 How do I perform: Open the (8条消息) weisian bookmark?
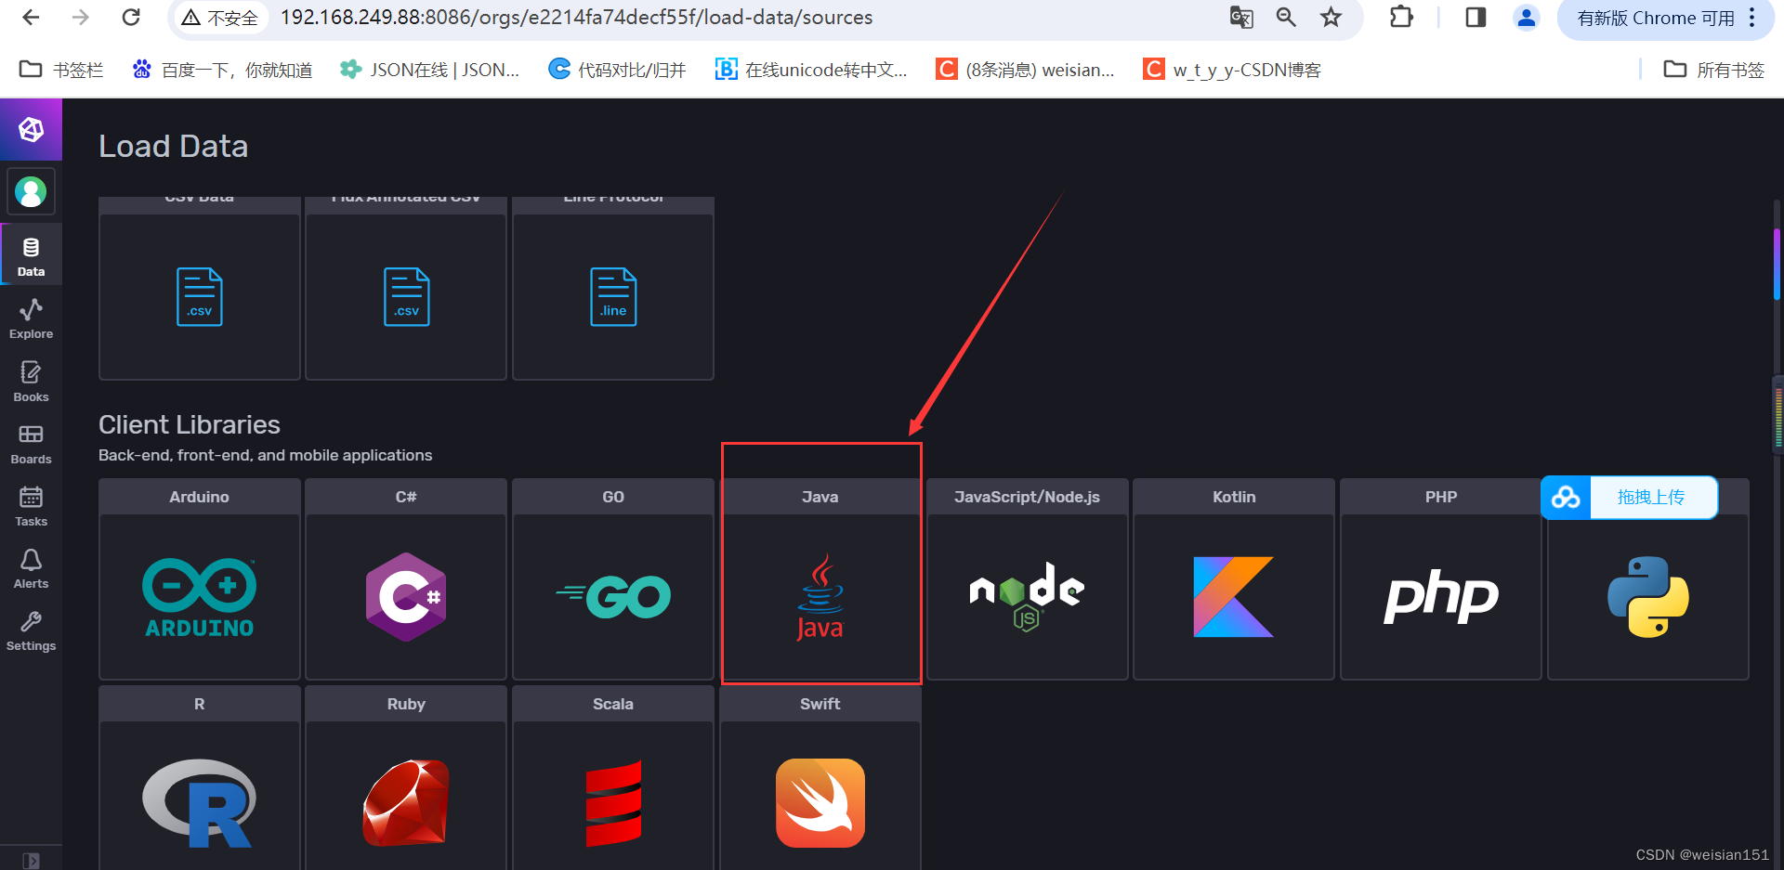(x=1025, y=70)
